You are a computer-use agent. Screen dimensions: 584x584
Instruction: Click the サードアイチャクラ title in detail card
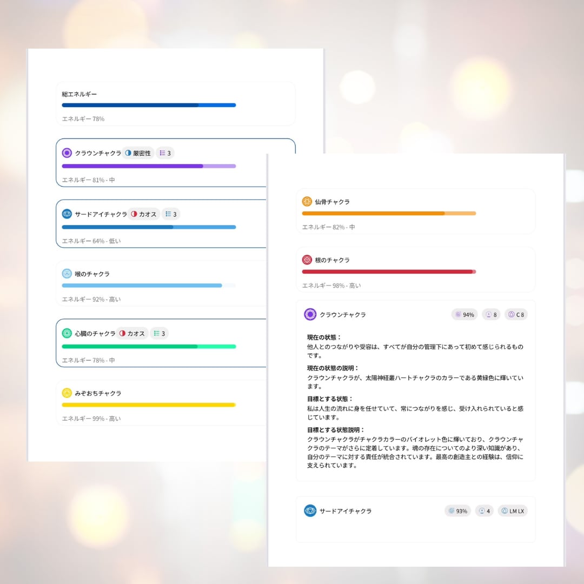pyautogui.click(x=346, y=511)
